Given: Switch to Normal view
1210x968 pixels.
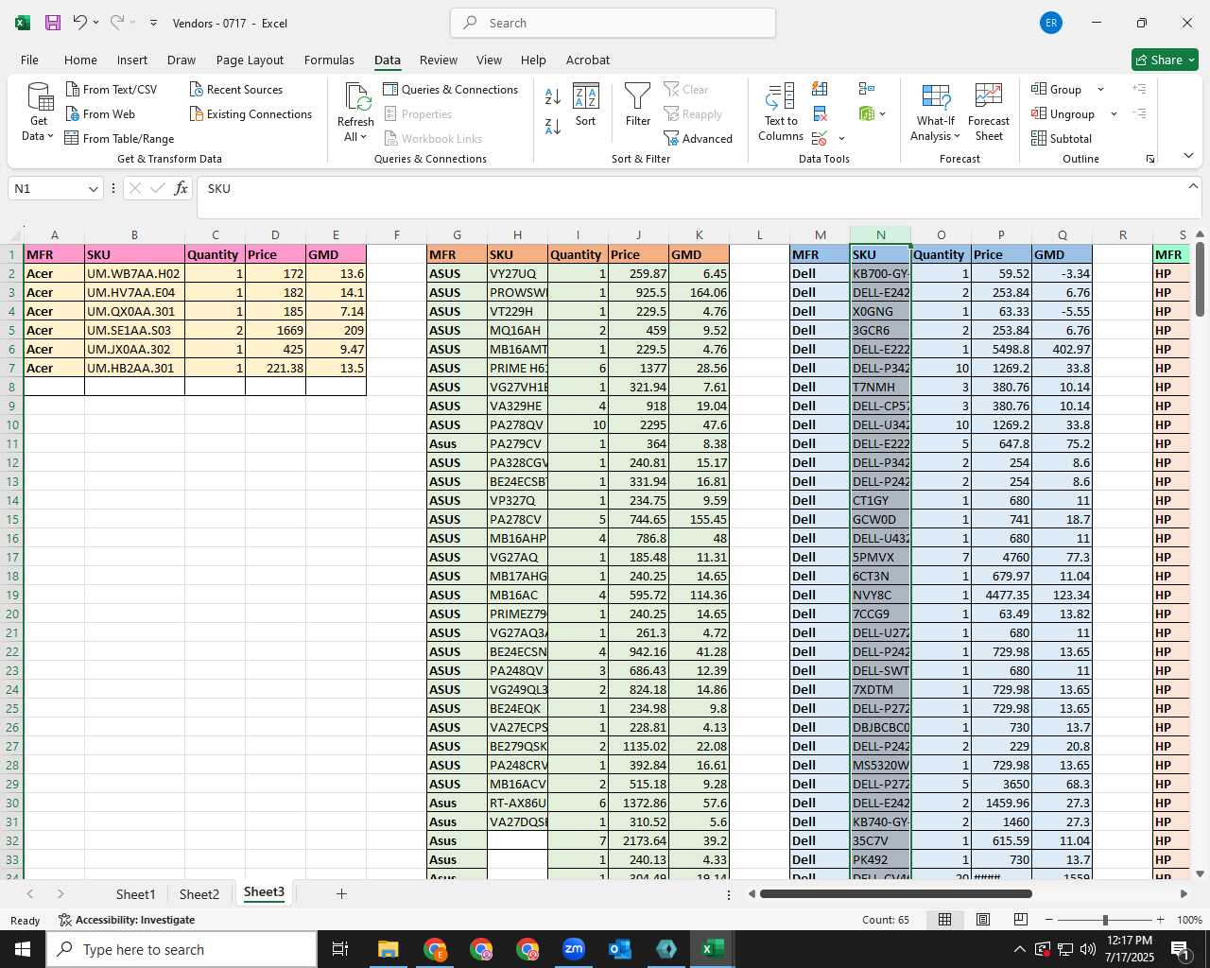Looking at the screenshot, I should [x=944, y=920].
